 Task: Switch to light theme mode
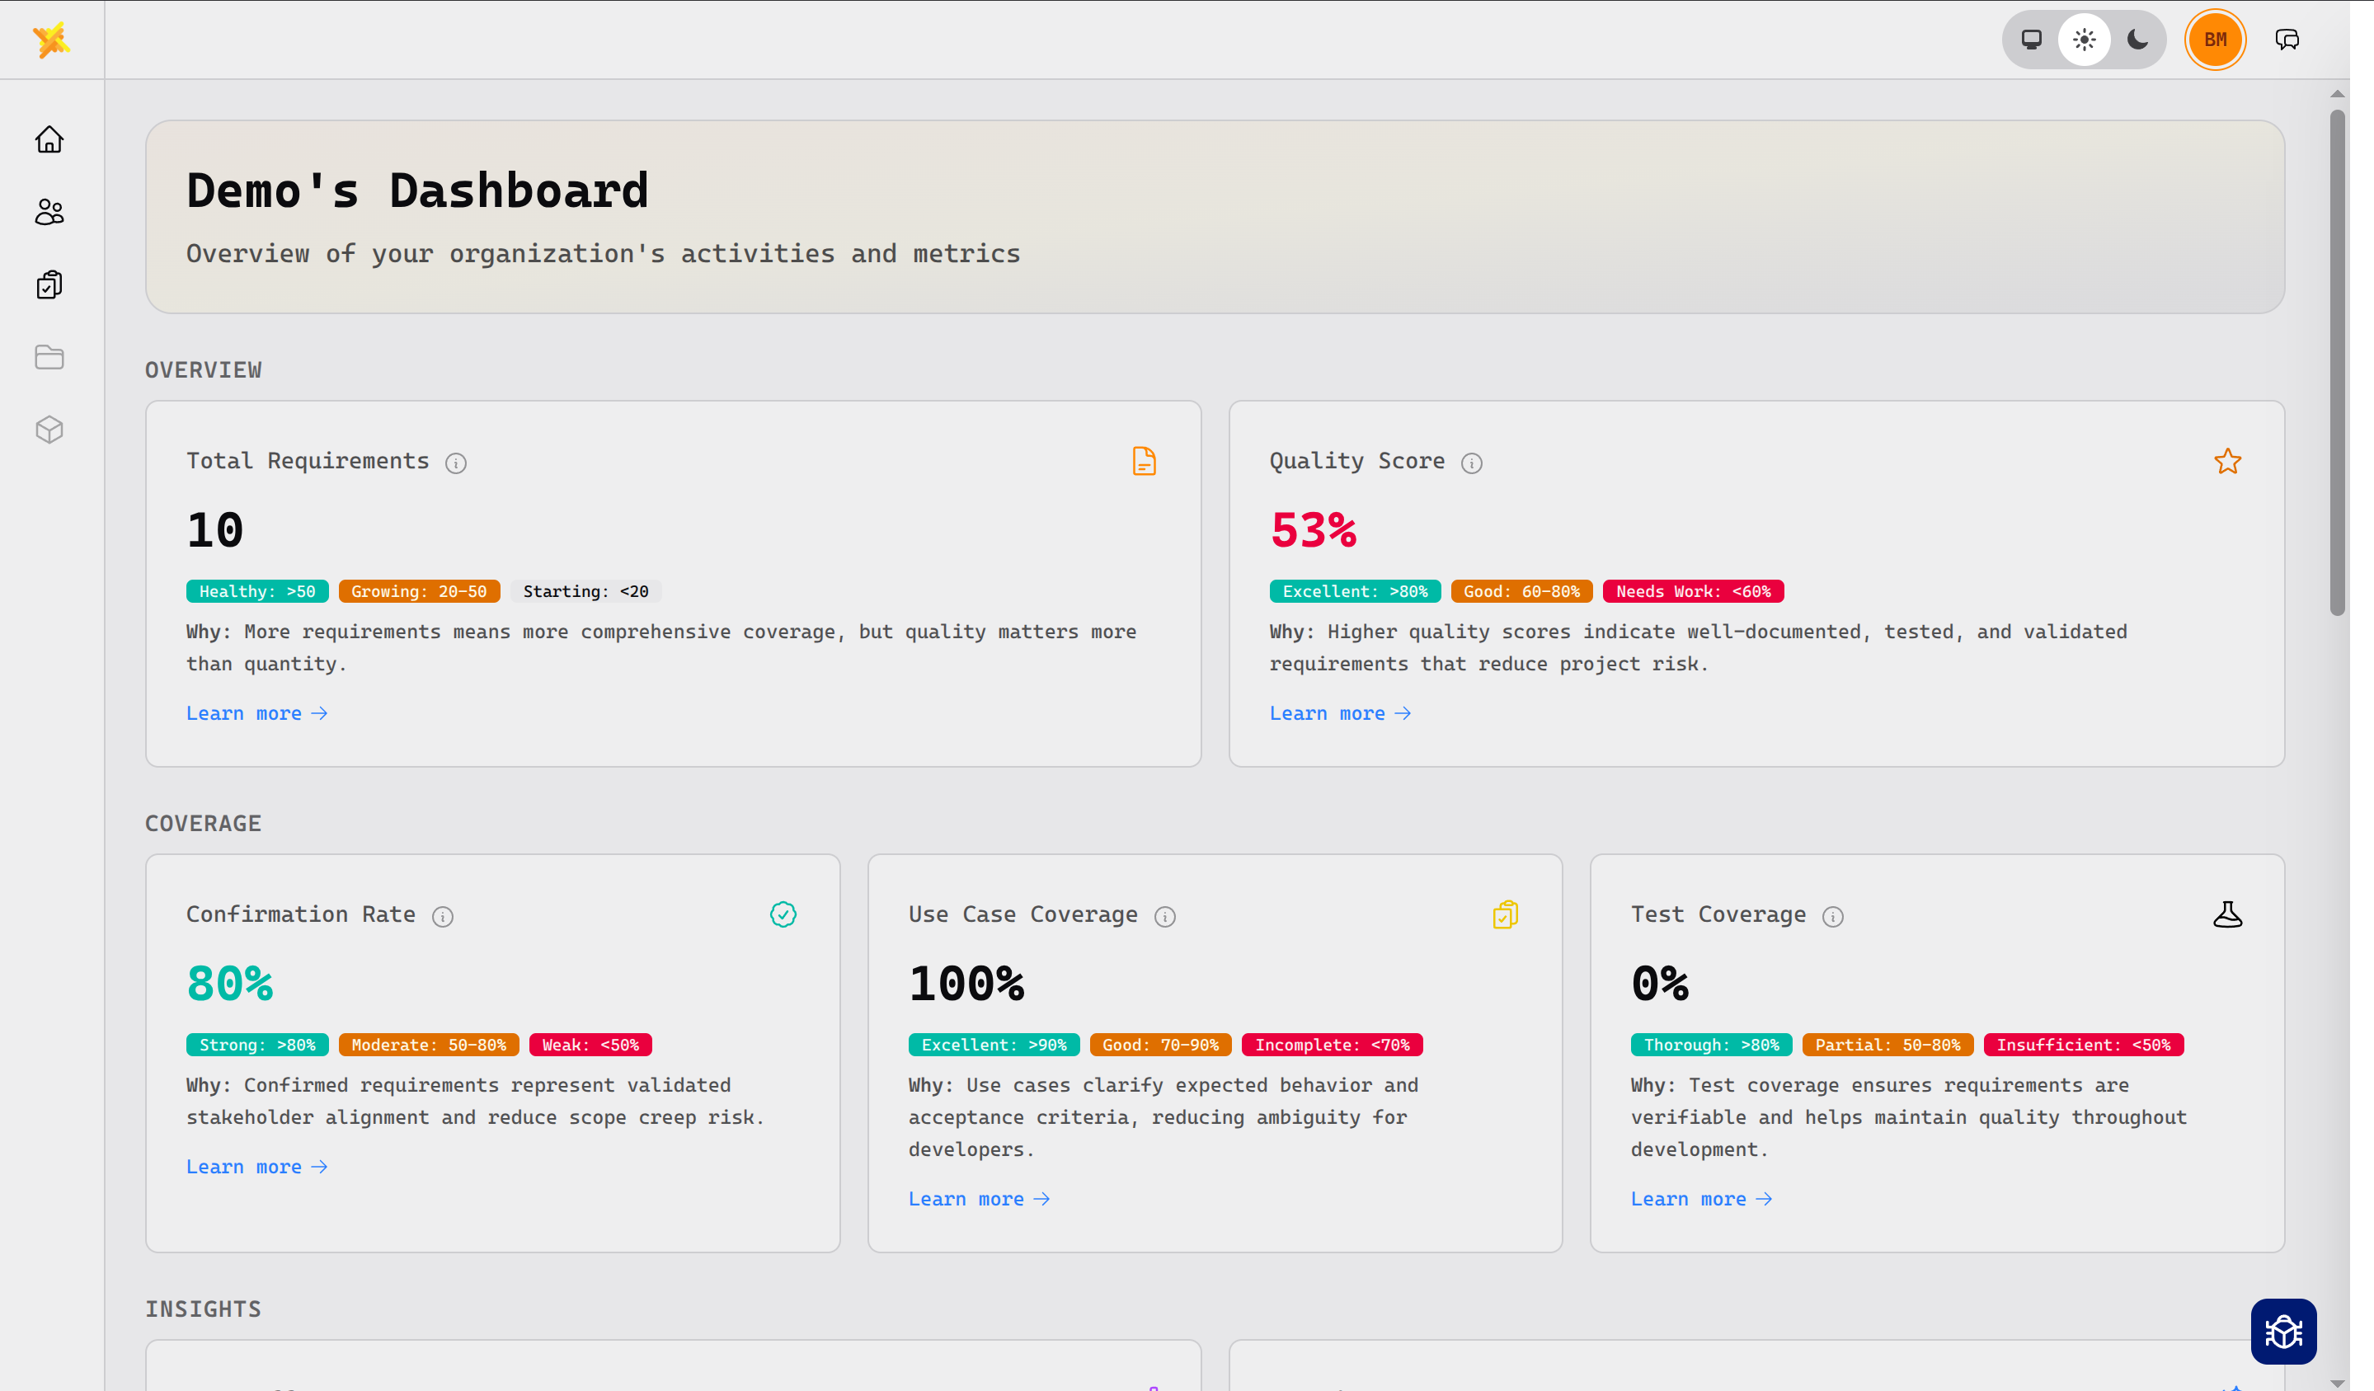coord(2084,40)
